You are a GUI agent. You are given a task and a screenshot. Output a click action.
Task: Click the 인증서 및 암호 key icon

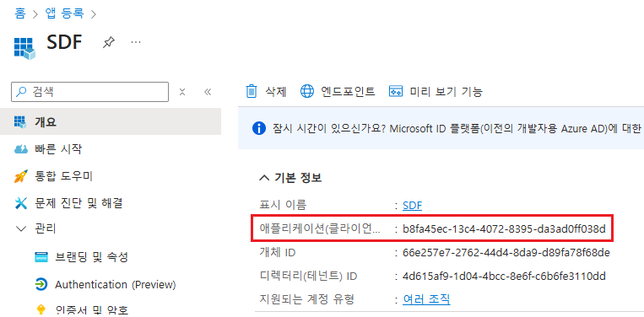tap(41, 310)
